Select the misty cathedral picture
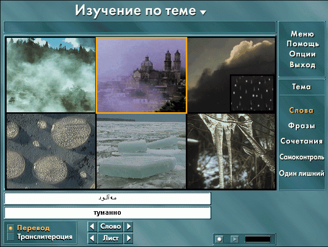The width and height of the screenshot is (328, 247). 141,75
